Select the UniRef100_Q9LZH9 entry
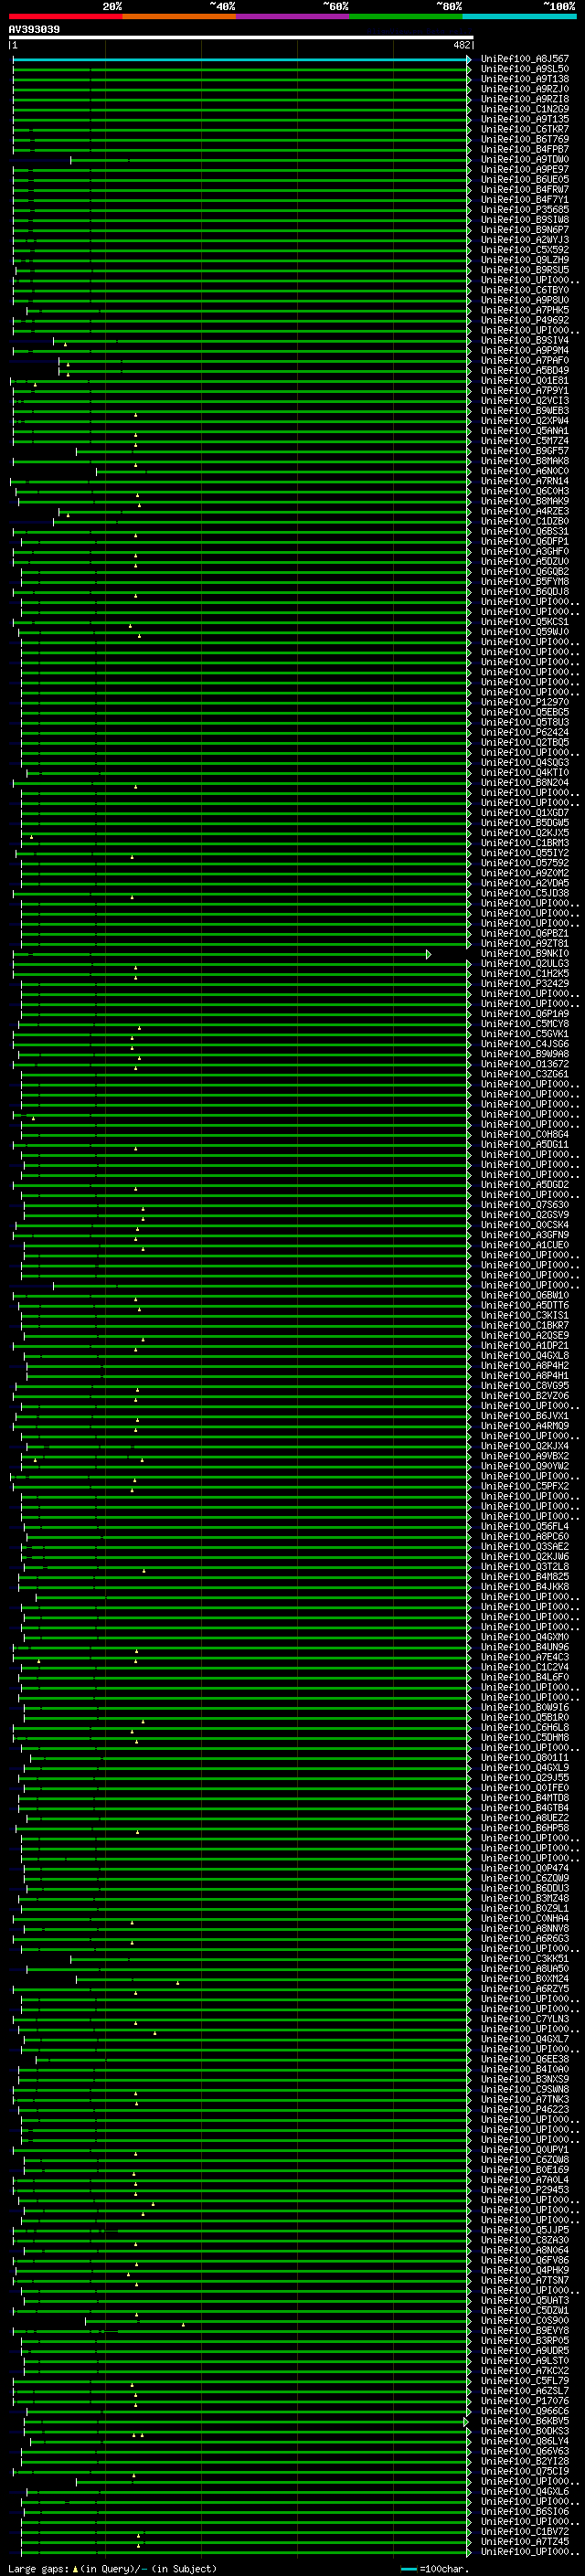The width and height of the screenshot is (585, 2576). pos(525,259)
